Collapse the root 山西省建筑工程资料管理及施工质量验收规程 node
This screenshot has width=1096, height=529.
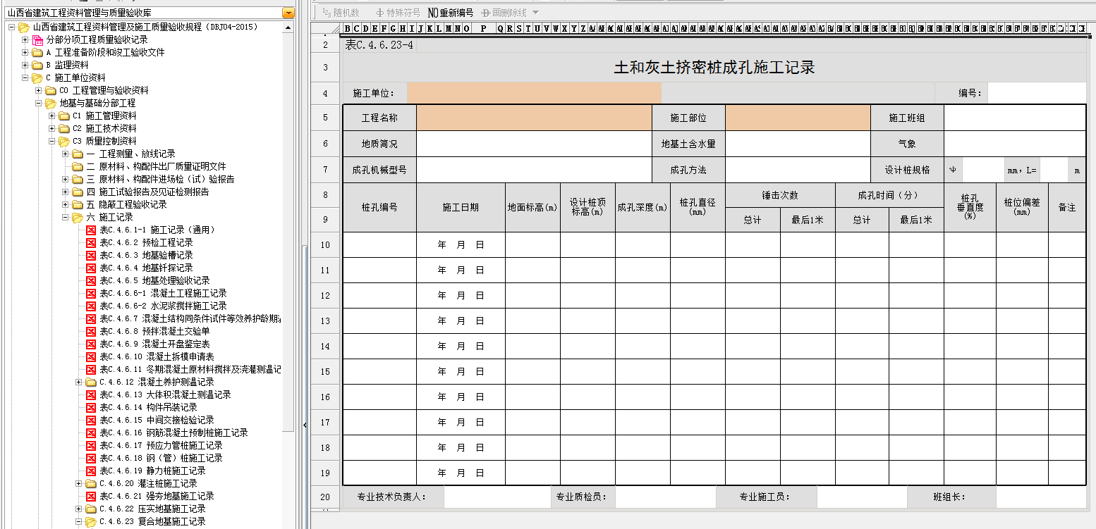point(12,27)
